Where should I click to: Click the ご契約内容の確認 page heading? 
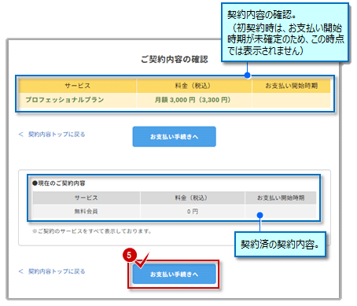click(x=175, y=60)
